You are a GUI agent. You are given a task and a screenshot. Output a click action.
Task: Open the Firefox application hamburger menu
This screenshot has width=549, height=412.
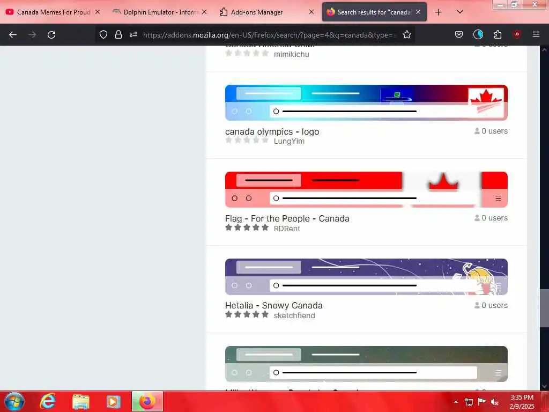[536, 34]
